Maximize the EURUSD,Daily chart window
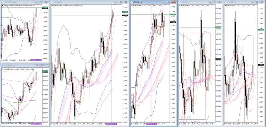 click(x=121, y=2)
